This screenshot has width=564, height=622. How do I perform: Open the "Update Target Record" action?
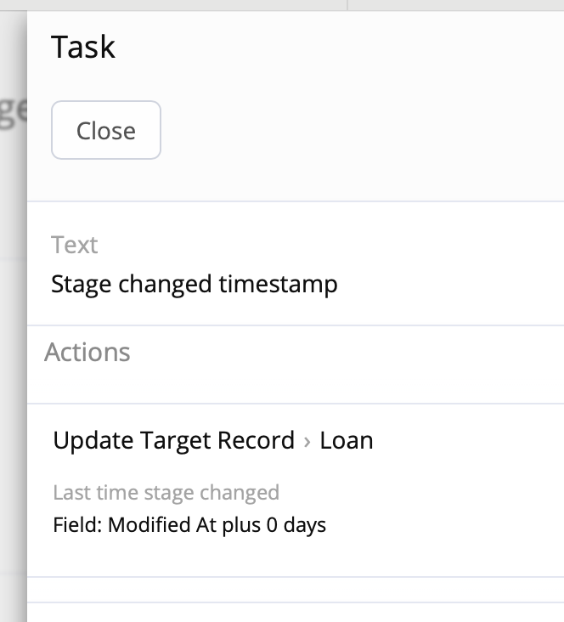(x=173, y=441)
